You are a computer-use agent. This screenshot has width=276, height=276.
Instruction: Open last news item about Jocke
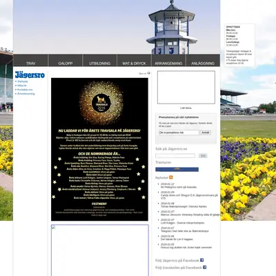(x=186, y=248)
